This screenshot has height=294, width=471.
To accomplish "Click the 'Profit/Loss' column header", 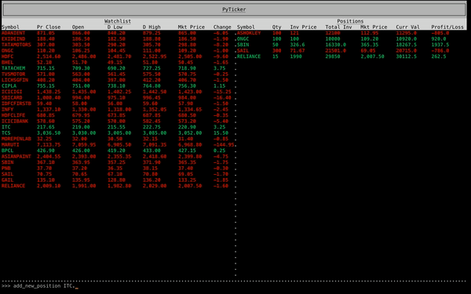I will point(447,27).
